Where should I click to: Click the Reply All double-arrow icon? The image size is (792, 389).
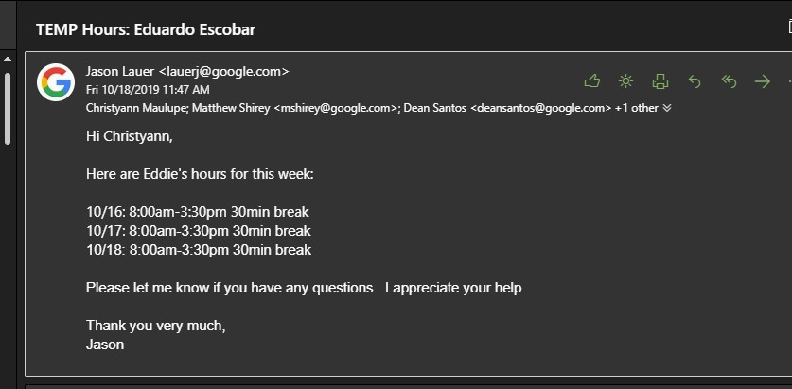[729, 81]
